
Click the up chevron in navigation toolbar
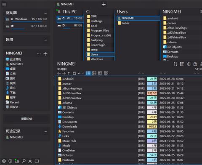pyautogui.click(x=79, y=73)
